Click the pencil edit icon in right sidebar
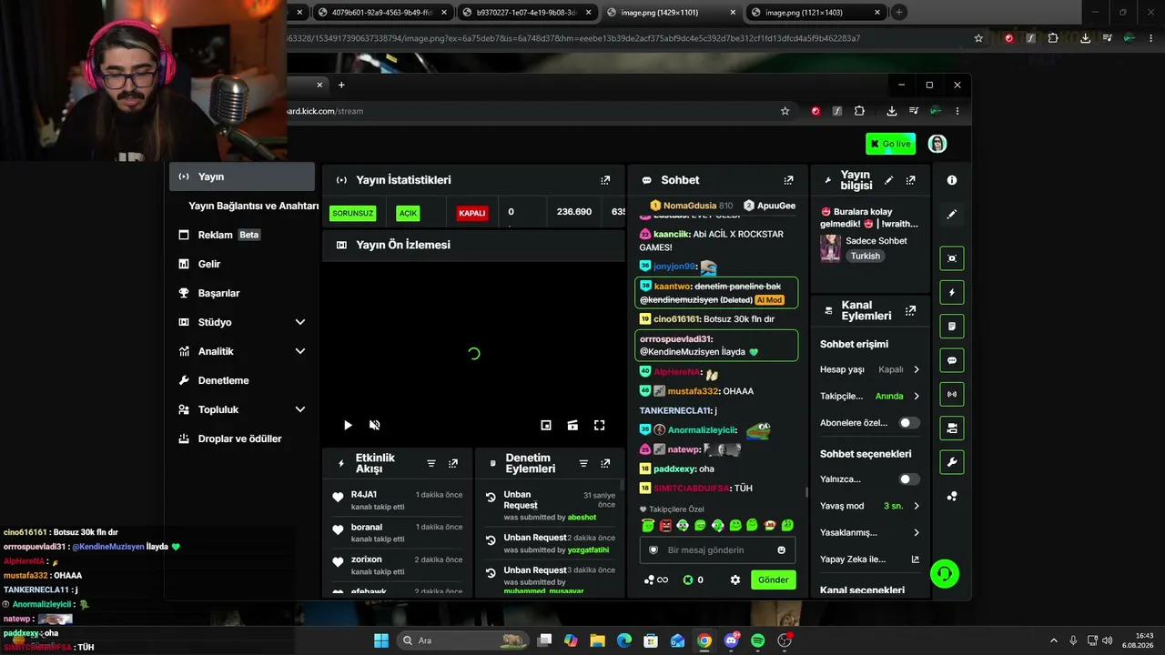The height and width of the screenshot is (655, 1165). (952, 215)
